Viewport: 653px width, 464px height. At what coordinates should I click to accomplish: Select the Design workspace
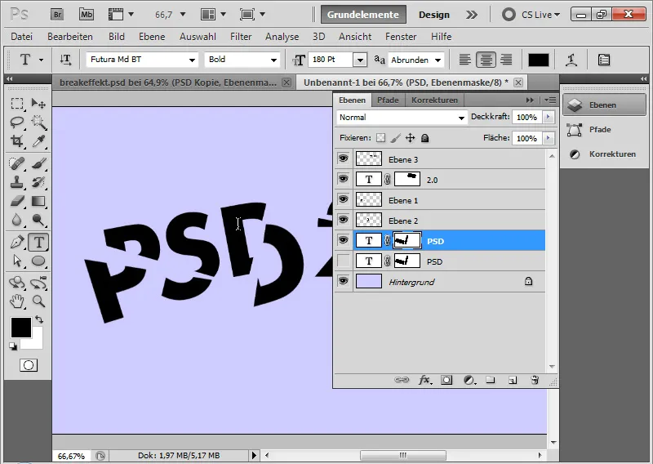click(434, 15)
